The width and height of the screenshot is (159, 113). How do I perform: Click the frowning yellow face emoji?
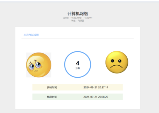point(117,62)
